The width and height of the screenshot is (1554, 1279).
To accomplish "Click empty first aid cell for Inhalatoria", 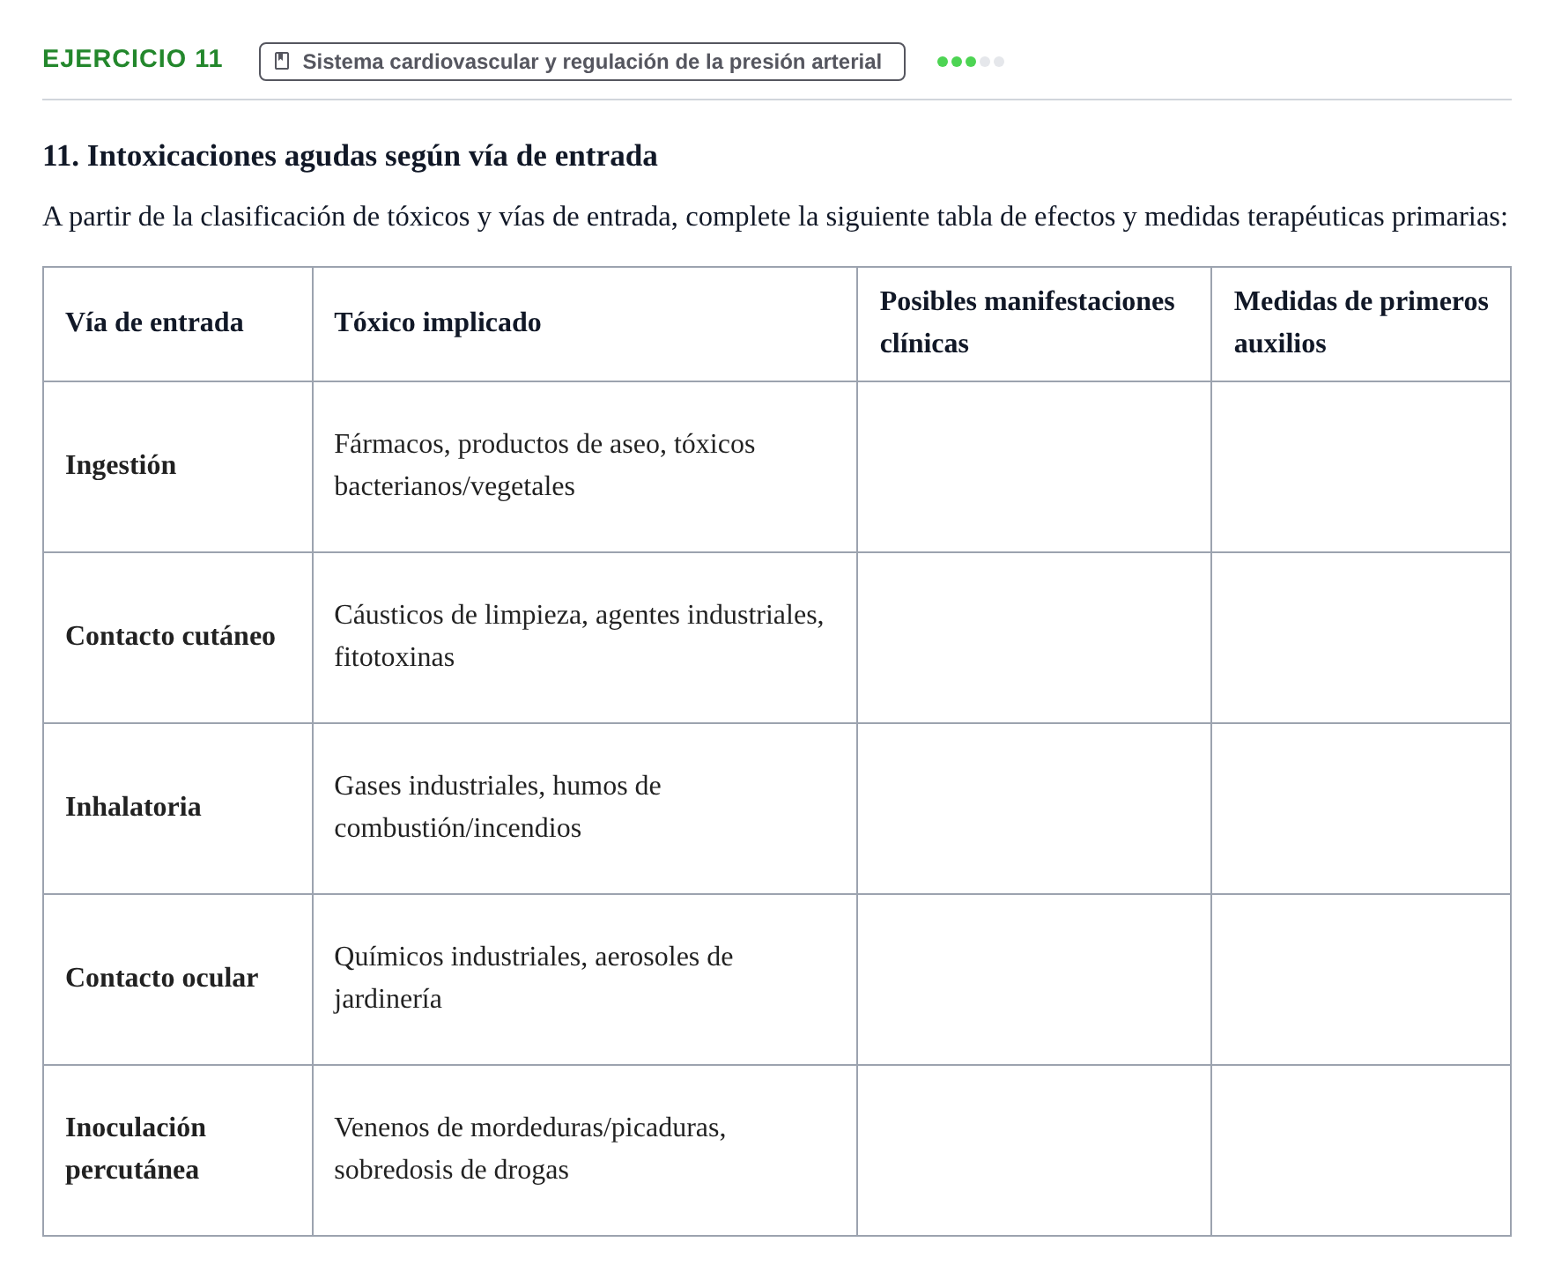I will 1361,809.
